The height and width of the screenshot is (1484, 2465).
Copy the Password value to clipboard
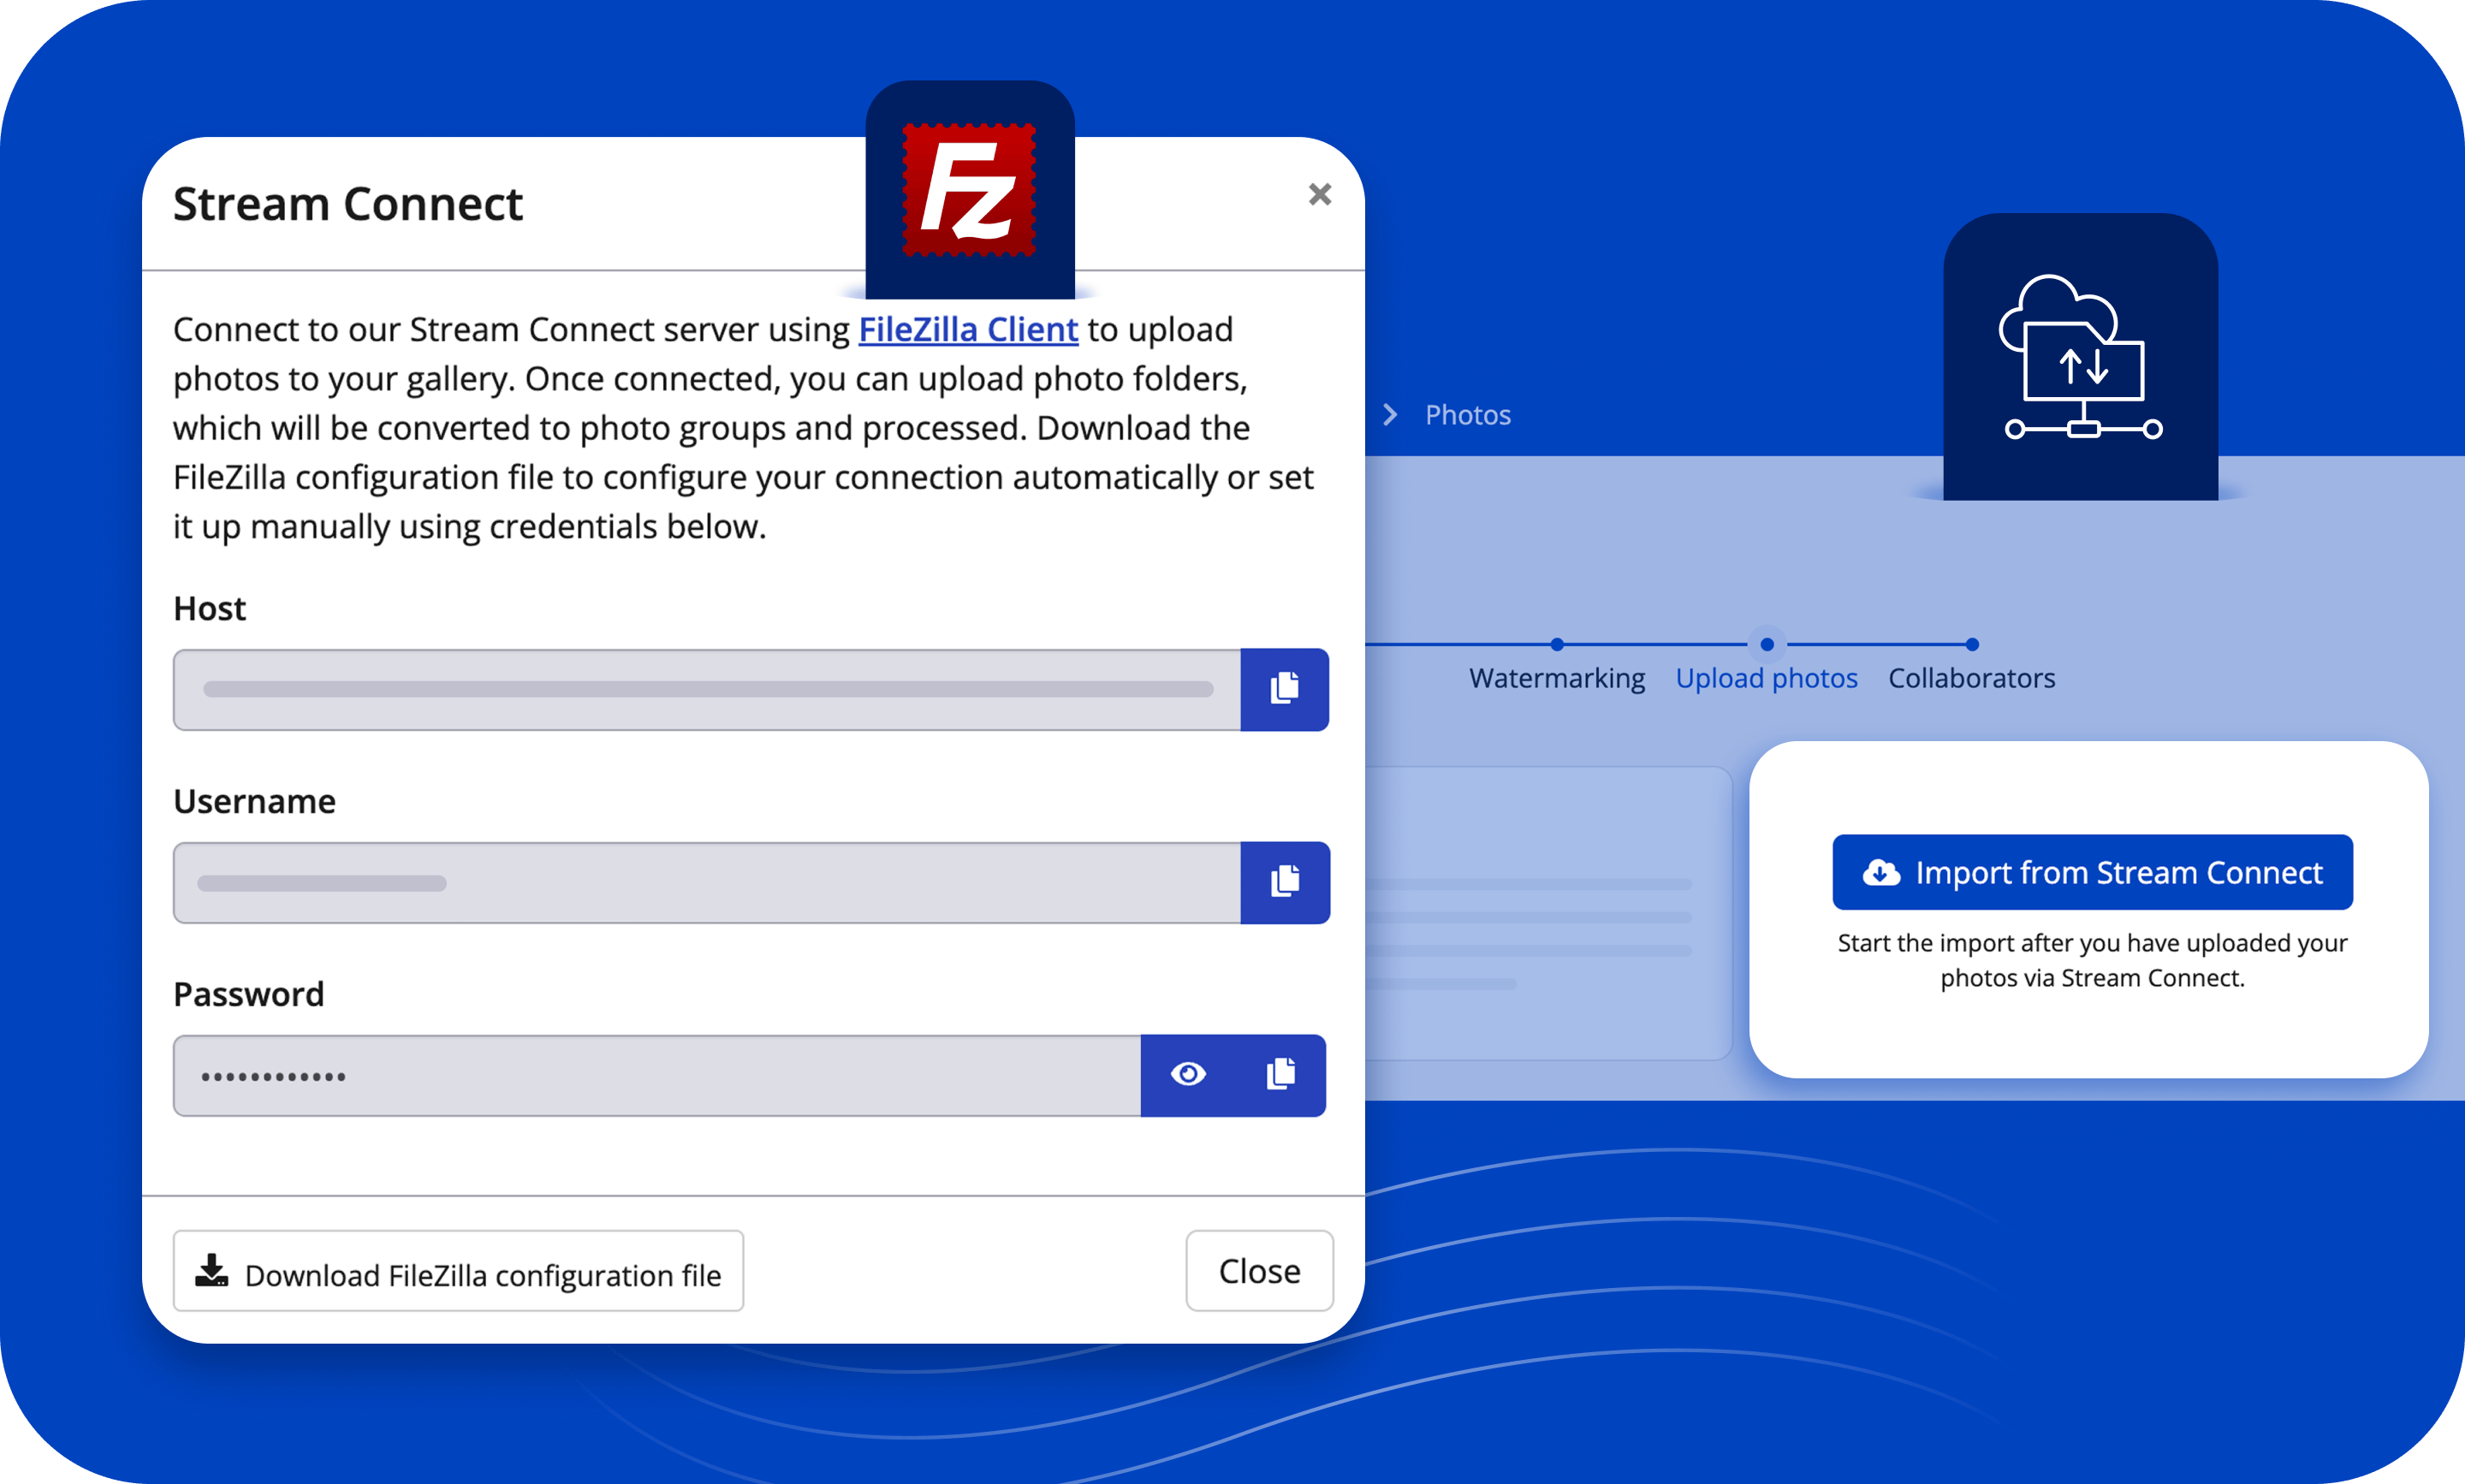click(x=1281, y=1075)
